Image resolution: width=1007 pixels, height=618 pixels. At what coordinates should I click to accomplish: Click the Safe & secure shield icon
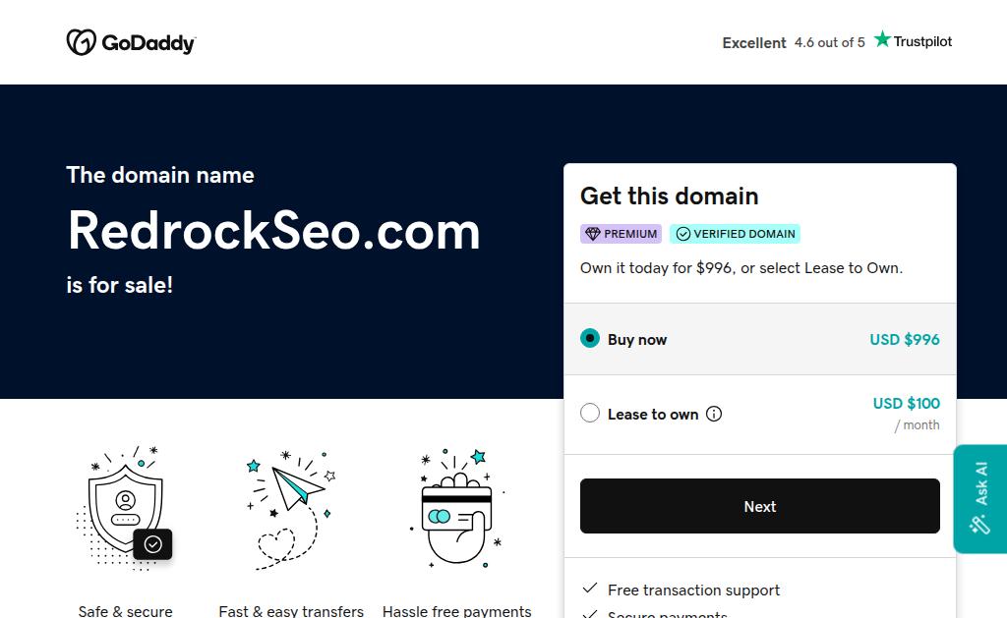(x=126, y=507)
